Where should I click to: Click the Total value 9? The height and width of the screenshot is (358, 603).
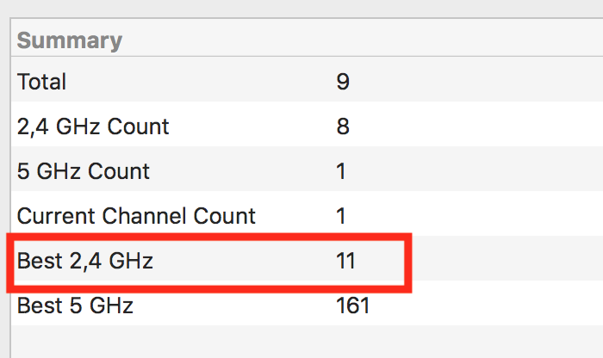[x=343, y=82]
